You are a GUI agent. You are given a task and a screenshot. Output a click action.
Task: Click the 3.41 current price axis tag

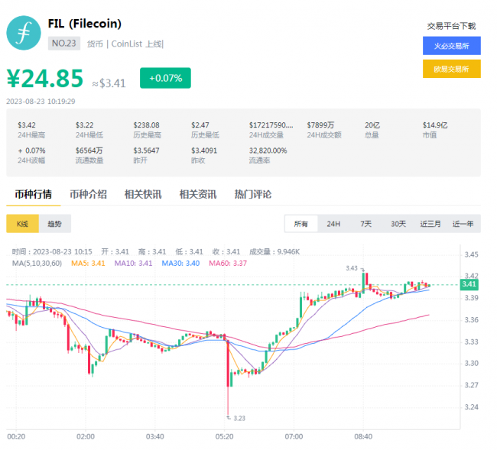(x=469, y=284)
